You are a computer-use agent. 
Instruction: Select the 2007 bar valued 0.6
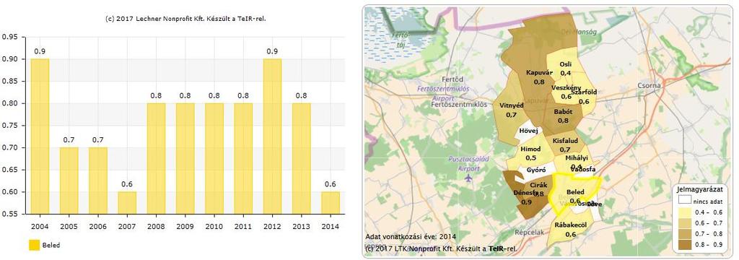point(127,203)
